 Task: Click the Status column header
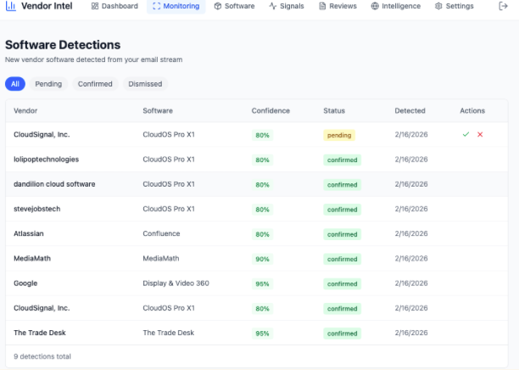pos(334,110)
